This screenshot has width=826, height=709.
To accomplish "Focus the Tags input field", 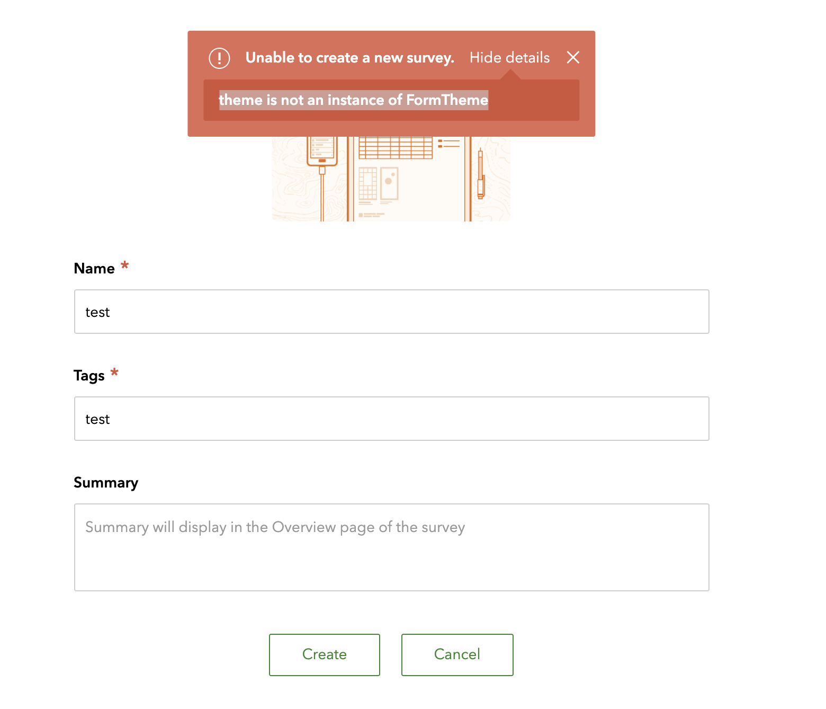I will click(x=391, y=419).
